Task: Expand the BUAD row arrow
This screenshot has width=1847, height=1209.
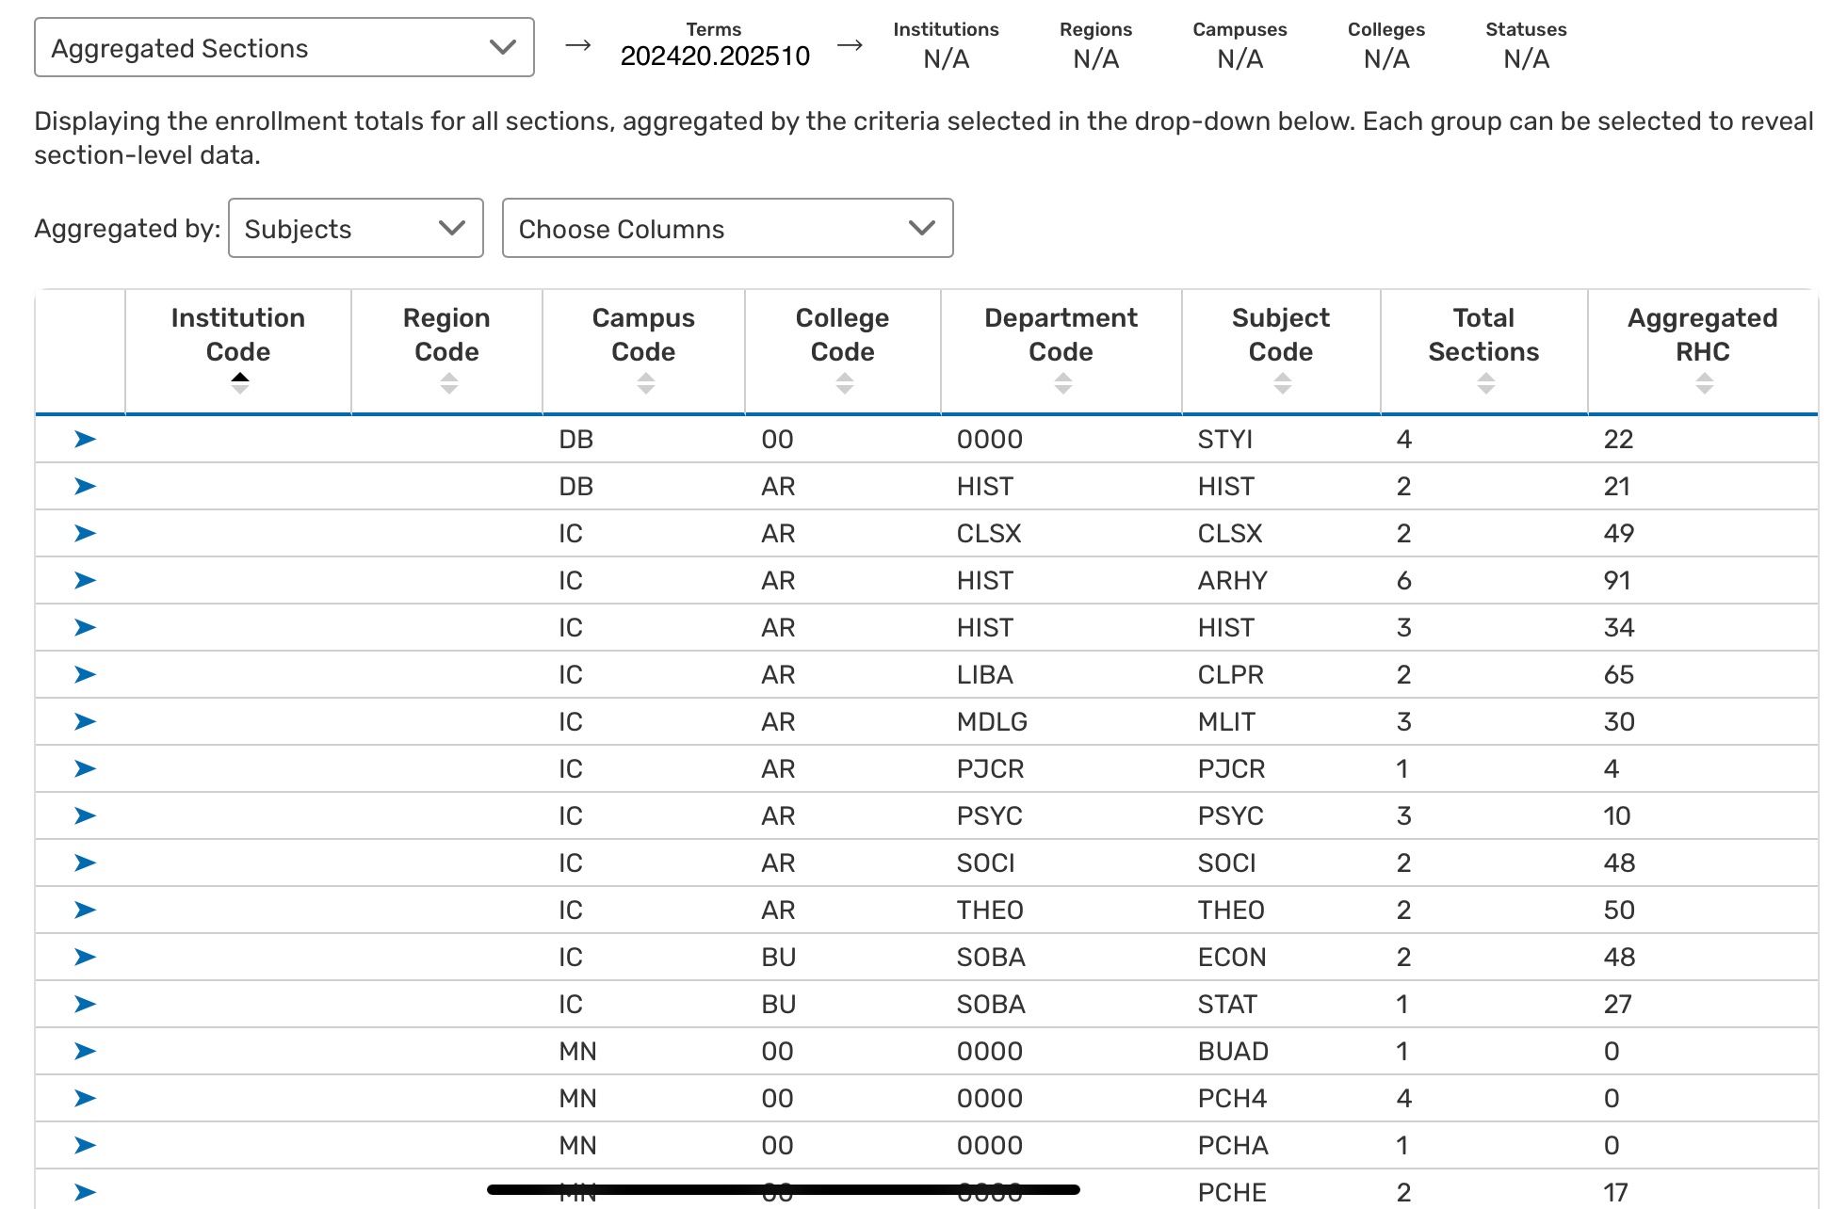Action: pos(85,1051)
